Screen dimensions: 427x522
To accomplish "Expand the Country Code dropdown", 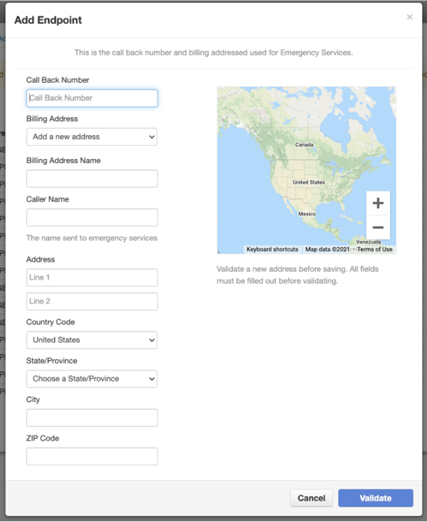I will (x=92, y=340).
